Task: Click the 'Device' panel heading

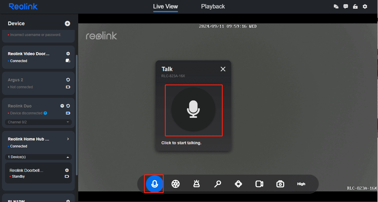Action: [16, 24]
